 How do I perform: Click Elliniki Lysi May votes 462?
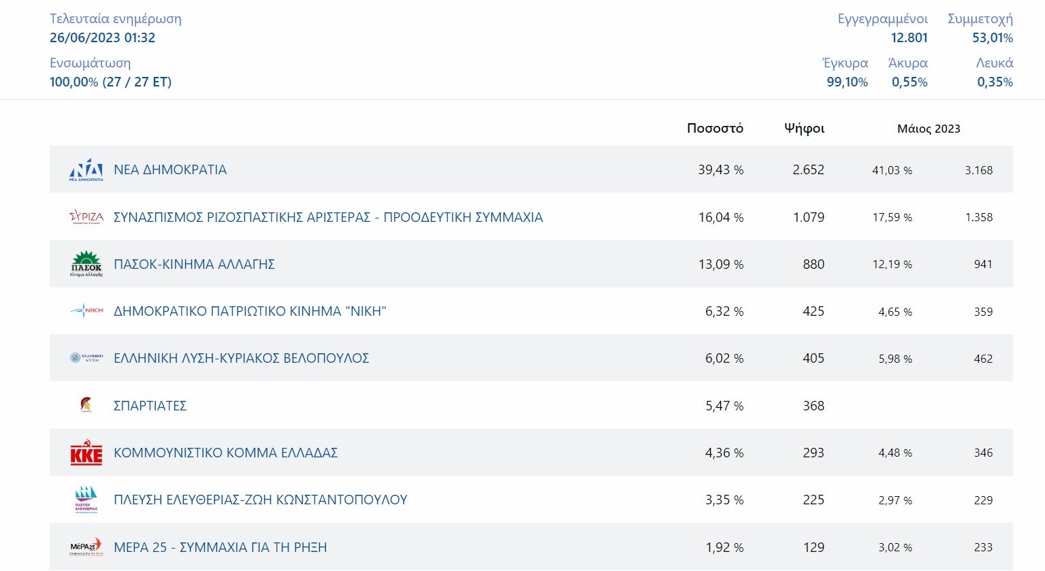pyautogui.click(x=983, y=359)
